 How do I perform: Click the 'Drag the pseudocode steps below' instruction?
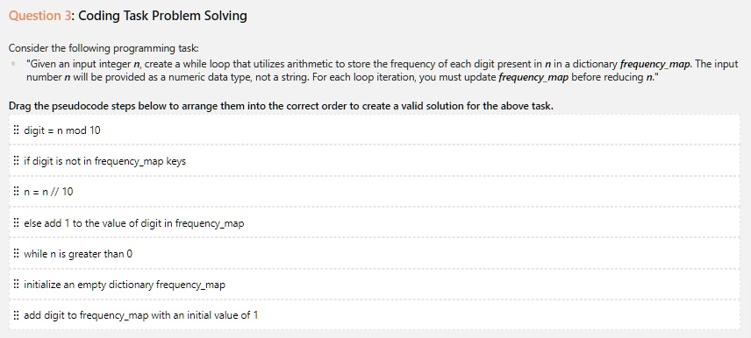(x=281, y=106)
